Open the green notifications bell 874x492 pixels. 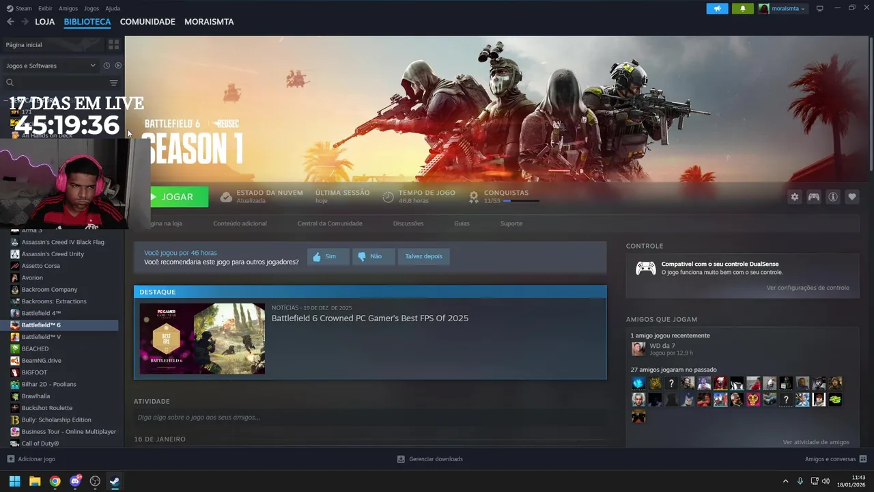(743, 9)
